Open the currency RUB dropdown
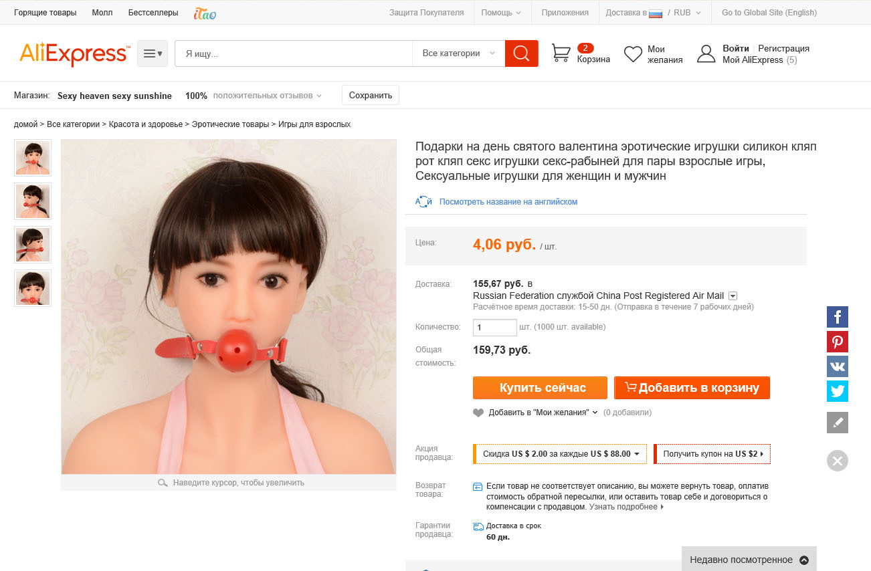Screen dimensions: 871x571 tap(687, 13)
